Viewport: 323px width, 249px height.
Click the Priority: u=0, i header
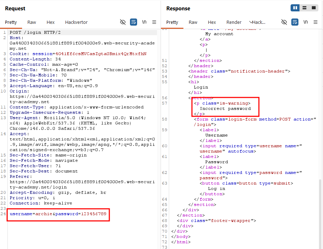coord(32,198)
